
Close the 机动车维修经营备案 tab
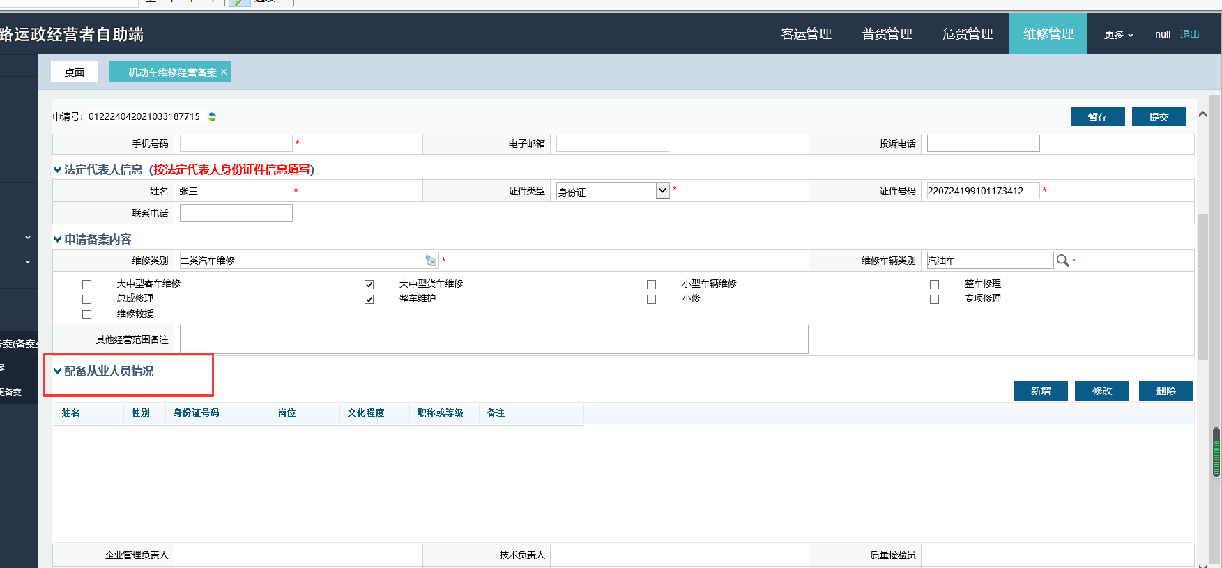click(x=224, y=72)
